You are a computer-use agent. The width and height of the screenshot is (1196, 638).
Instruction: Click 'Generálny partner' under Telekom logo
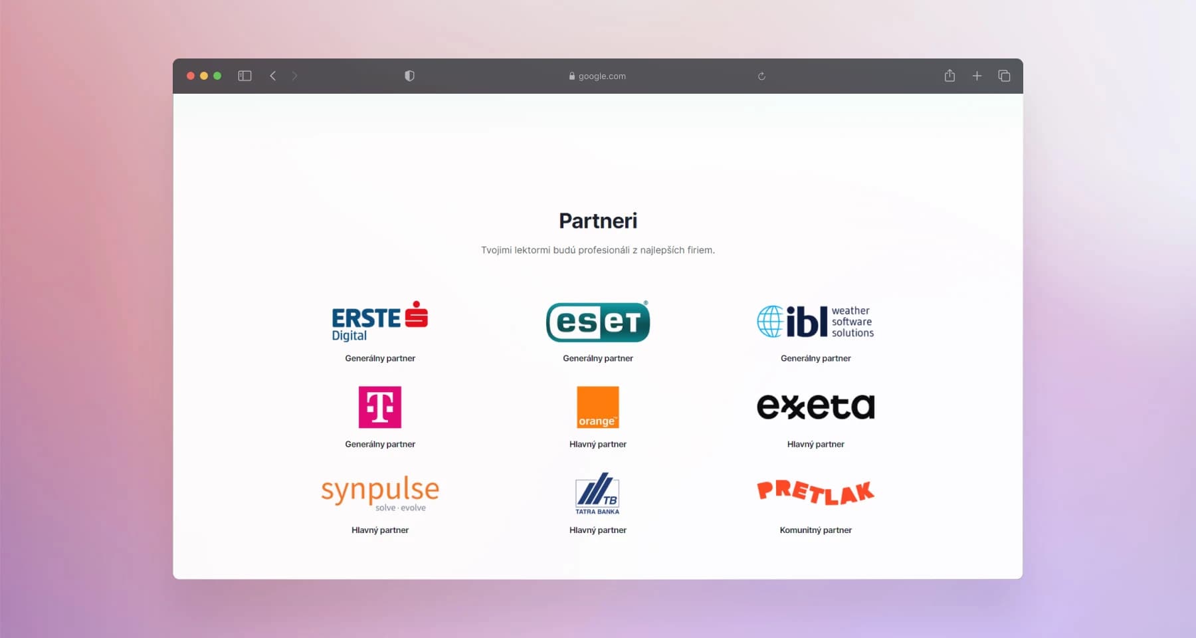(x=380, y=444)
